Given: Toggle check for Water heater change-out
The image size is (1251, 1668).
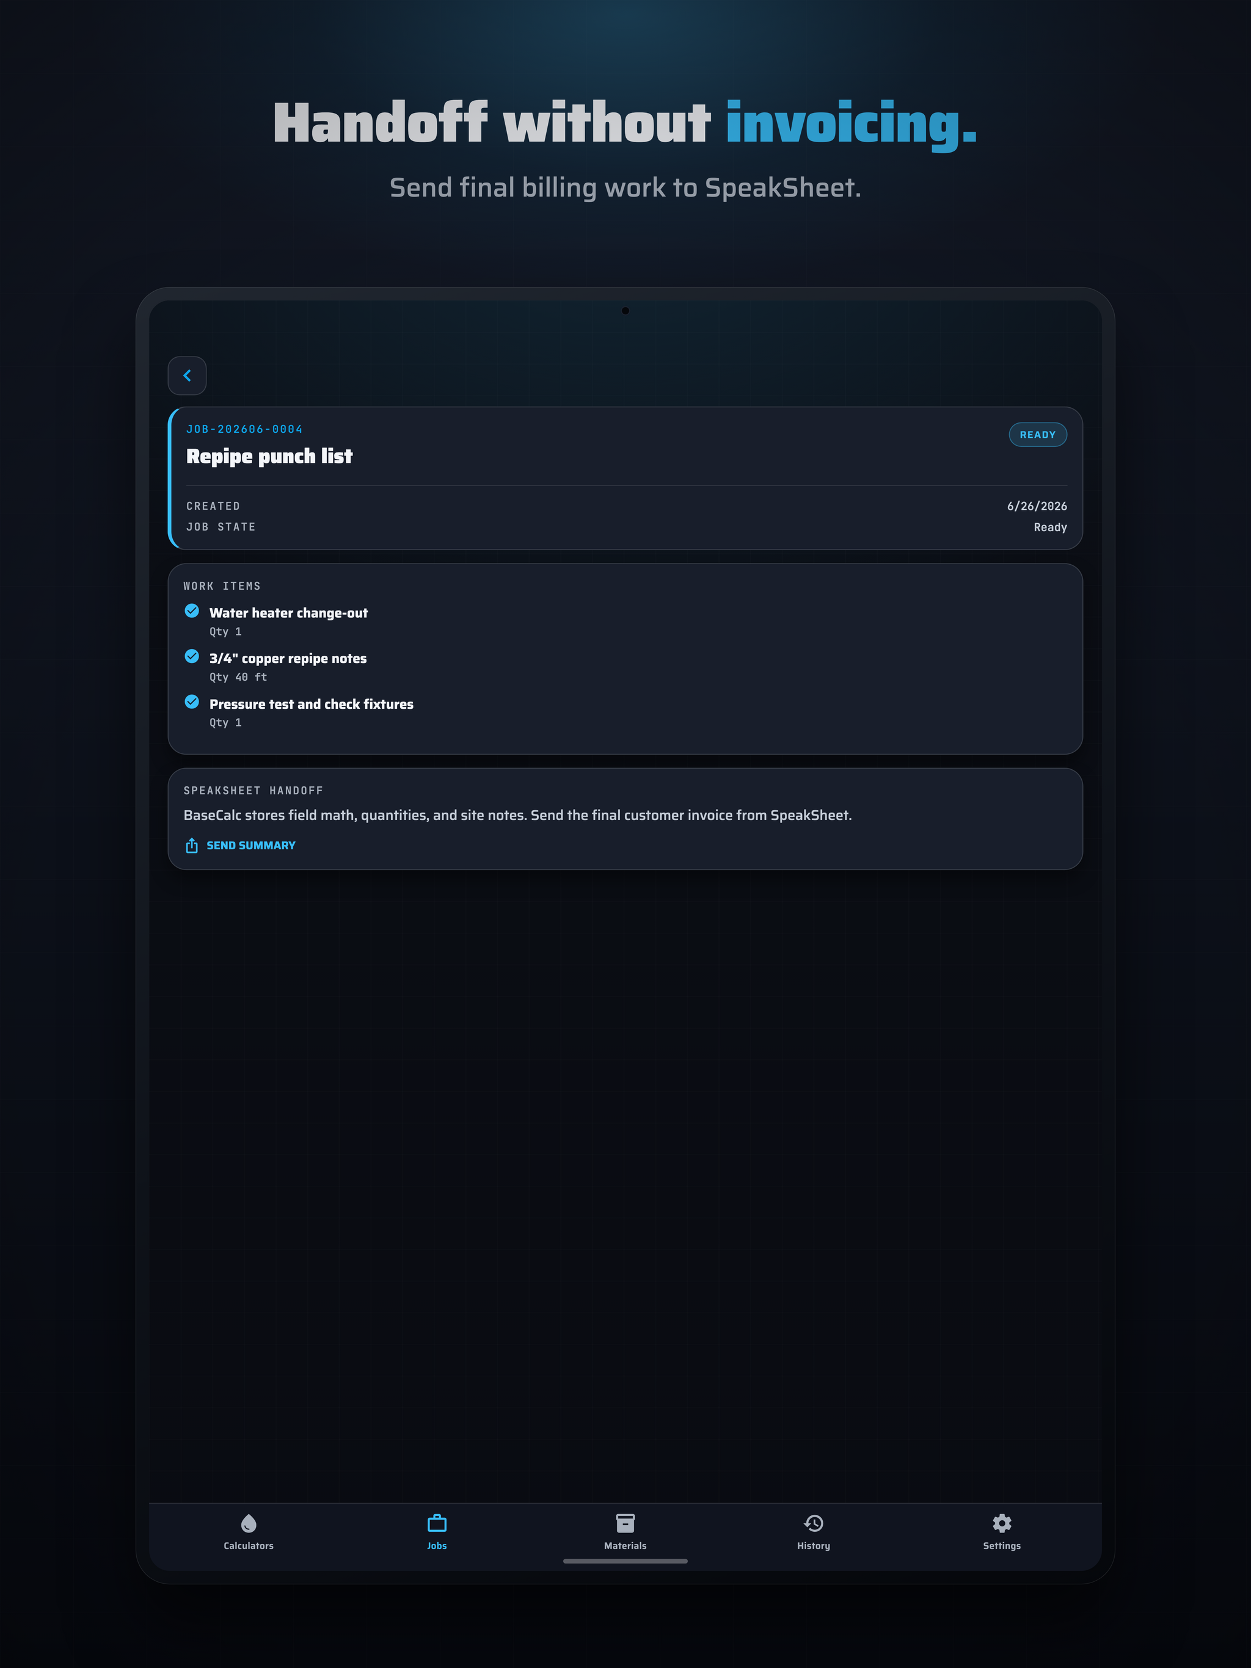Looking at the screenshot, I should (x=192, y=611).
